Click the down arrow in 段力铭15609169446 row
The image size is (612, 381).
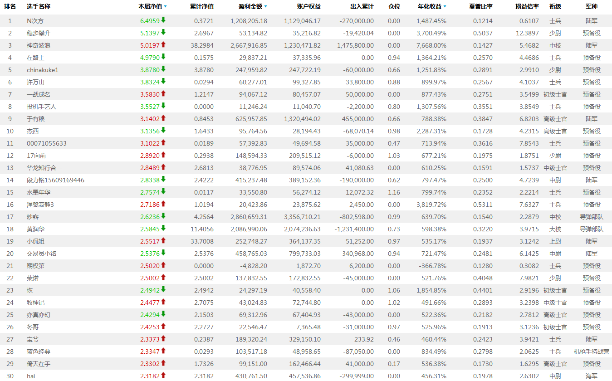point(163,179)
